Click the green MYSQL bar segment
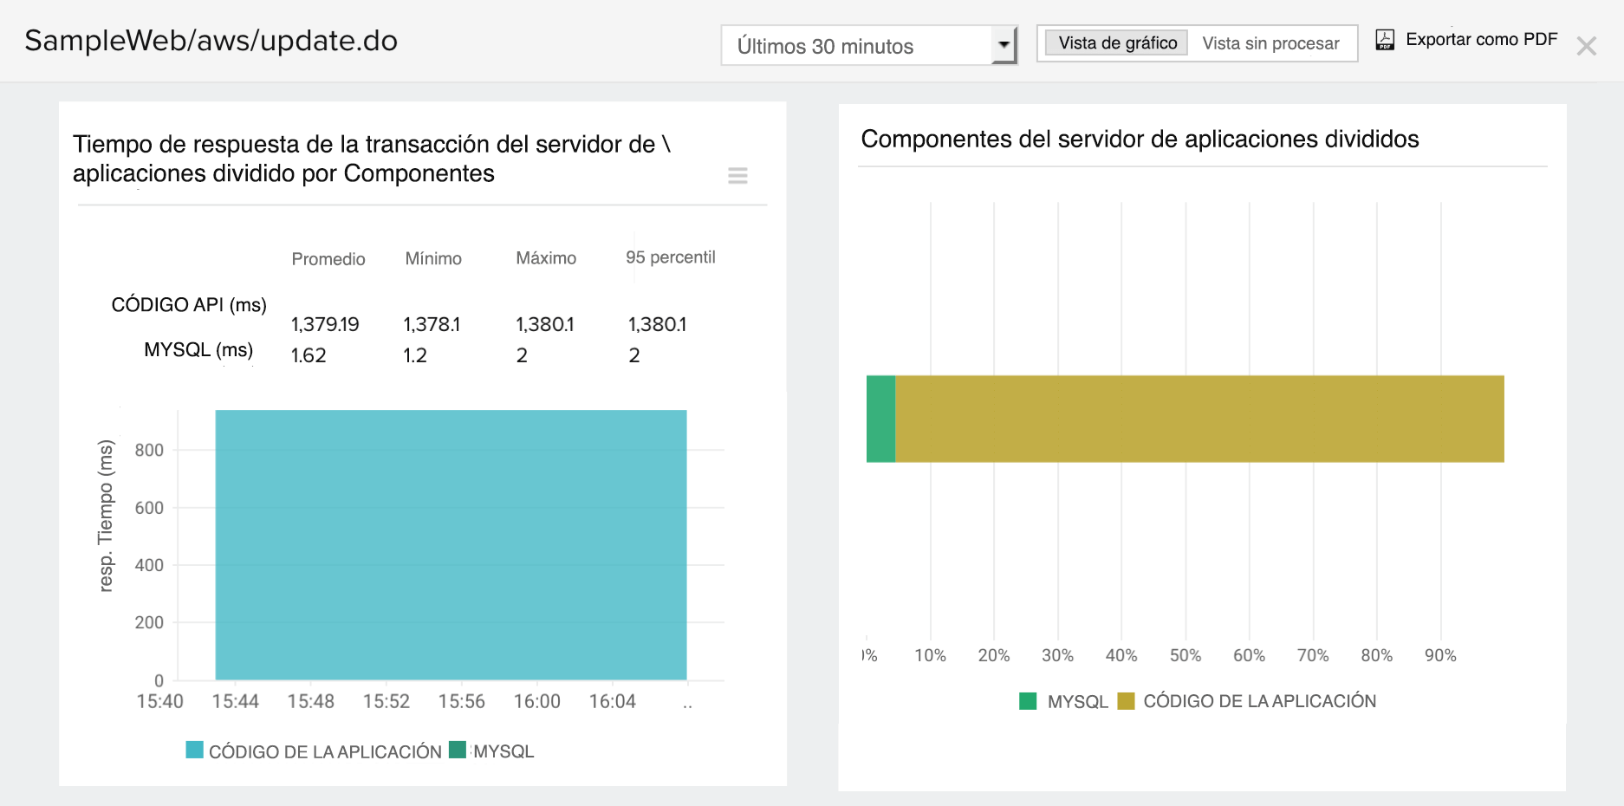The image size is (1624, 806). coord(880,419)
